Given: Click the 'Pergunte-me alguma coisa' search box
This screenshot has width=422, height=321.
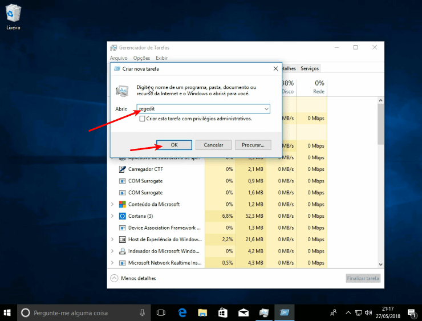Looking at the screenshot, I should pyautogui.click(x=84, y=312).
